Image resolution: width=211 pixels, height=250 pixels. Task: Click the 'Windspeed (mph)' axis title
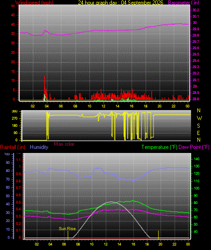[34, 3]
